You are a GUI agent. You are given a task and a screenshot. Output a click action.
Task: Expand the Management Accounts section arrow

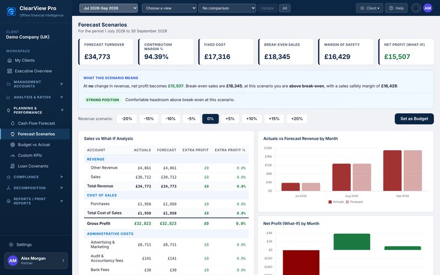point(62,84)
